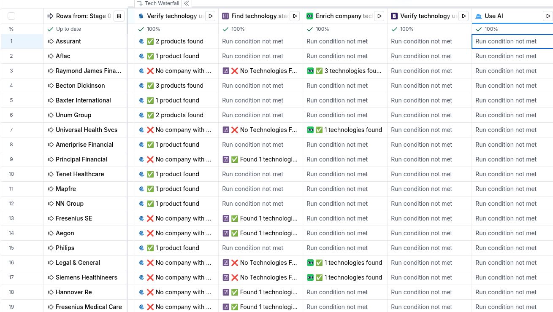Collapse the Tech Waterfall group with double chevron
The height and width of the screenshot is (312, 553).
point(186,3)
